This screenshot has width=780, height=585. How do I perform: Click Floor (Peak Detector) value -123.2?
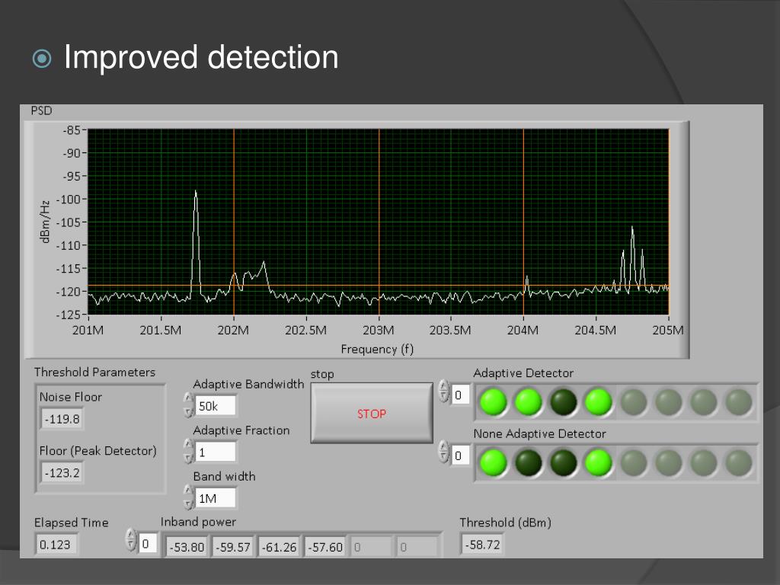point(62,472)
